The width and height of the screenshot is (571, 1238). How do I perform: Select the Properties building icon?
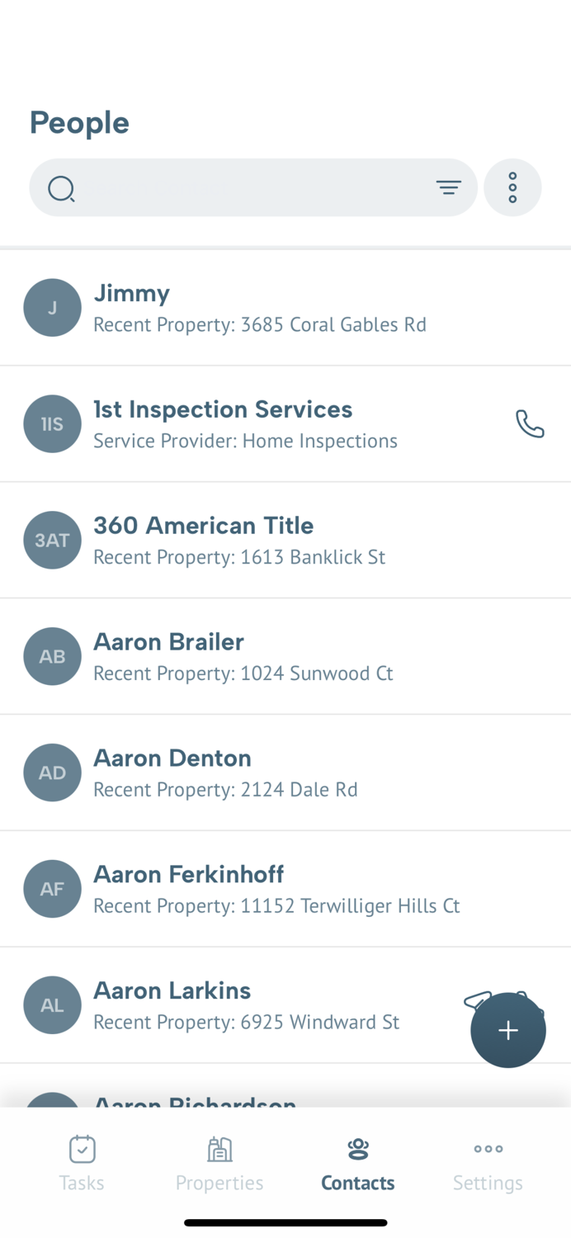(219, 1148)
